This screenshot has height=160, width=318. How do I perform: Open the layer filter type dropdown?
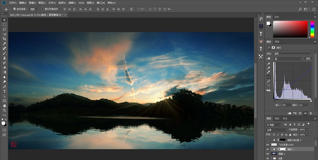point(274,125)
